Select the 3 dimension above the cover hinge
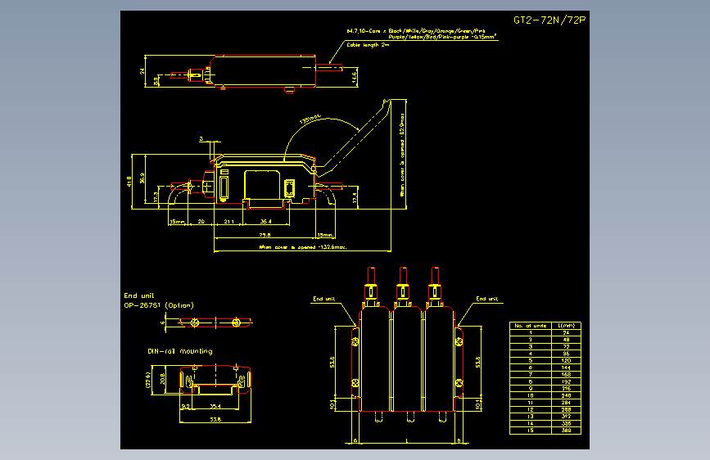710x460 pixels. pos(201,139)
